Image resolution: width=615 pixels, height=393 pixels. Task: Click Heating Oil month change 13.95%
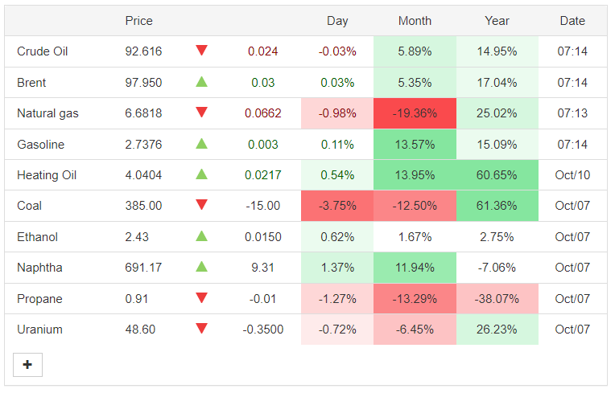click(x=415, y=175)
